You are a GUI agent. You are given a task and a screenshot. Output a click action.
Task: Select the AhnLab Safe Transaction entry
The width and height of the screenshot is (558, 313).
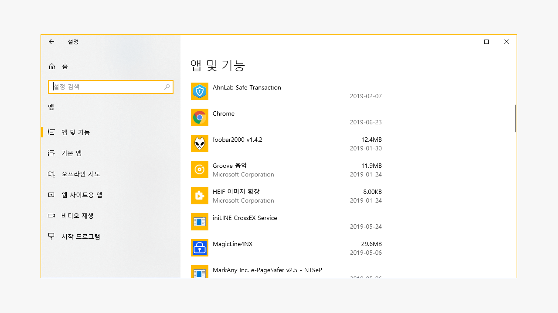(286, 91)
